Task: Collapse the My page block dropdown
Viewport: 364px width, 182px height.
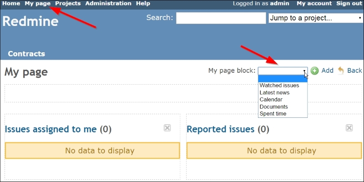Action: point(304,71)
